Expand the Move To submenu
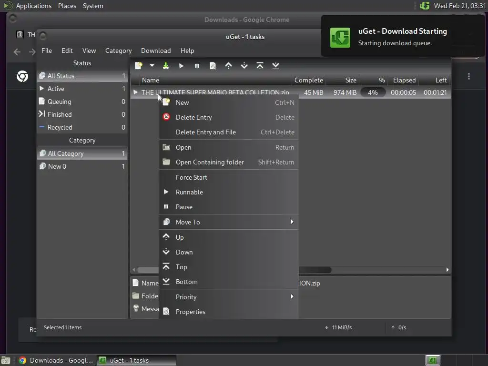 pyautogui.click(x=228, y=222)
